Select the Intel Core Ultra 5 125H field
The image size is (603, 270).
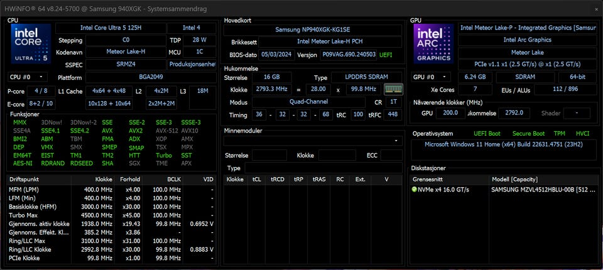[111, 28]
